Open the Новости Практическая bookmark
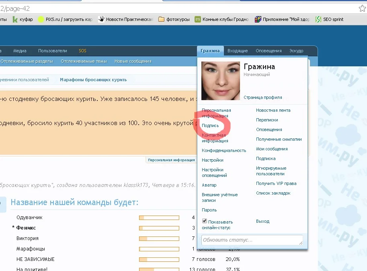Screen dimensions: 367x271 (x=126, y=19)
